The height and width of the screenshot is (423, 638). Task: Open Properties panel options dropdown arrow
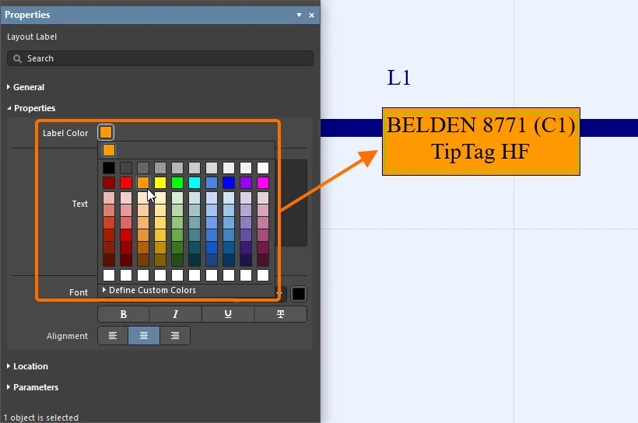tap(299, 15)
